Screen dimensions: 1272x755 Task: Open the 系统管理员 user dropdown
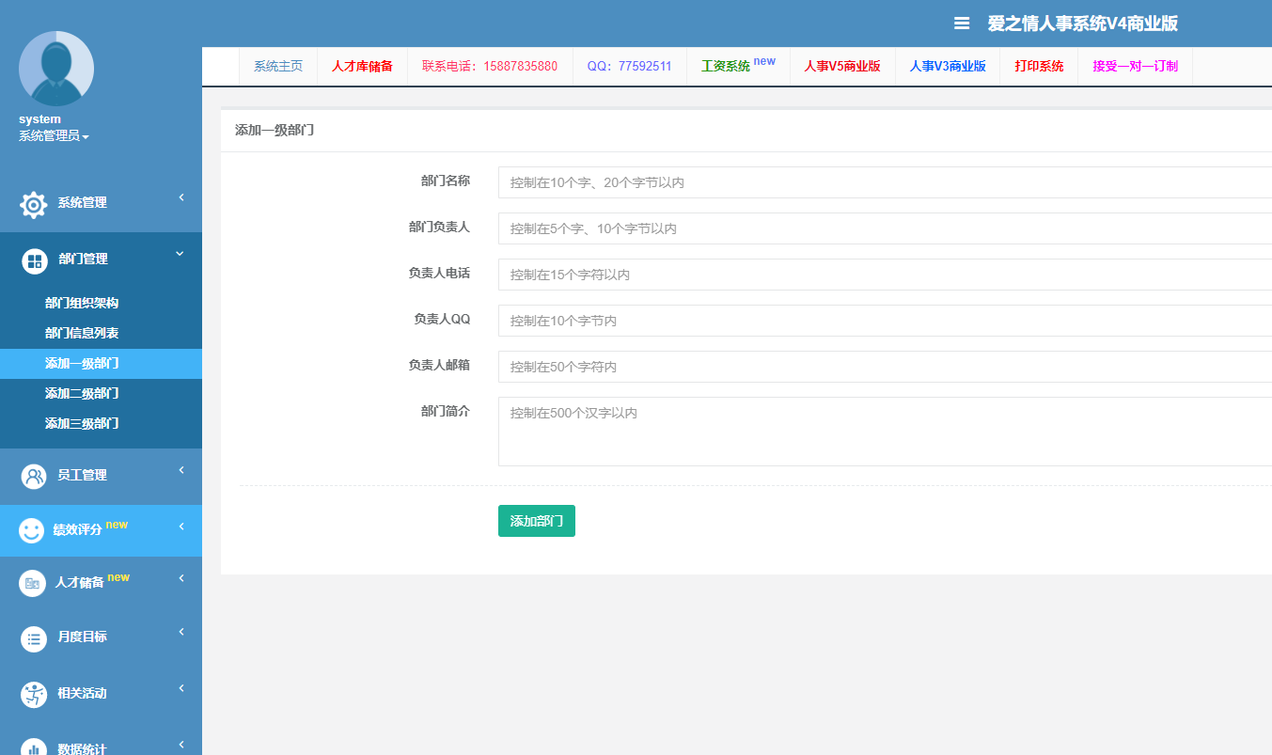pos(54,136)
